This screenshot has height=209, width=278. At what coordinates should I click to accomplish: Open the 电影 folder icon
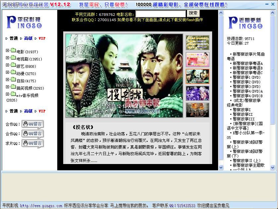[x=13, y=50]
